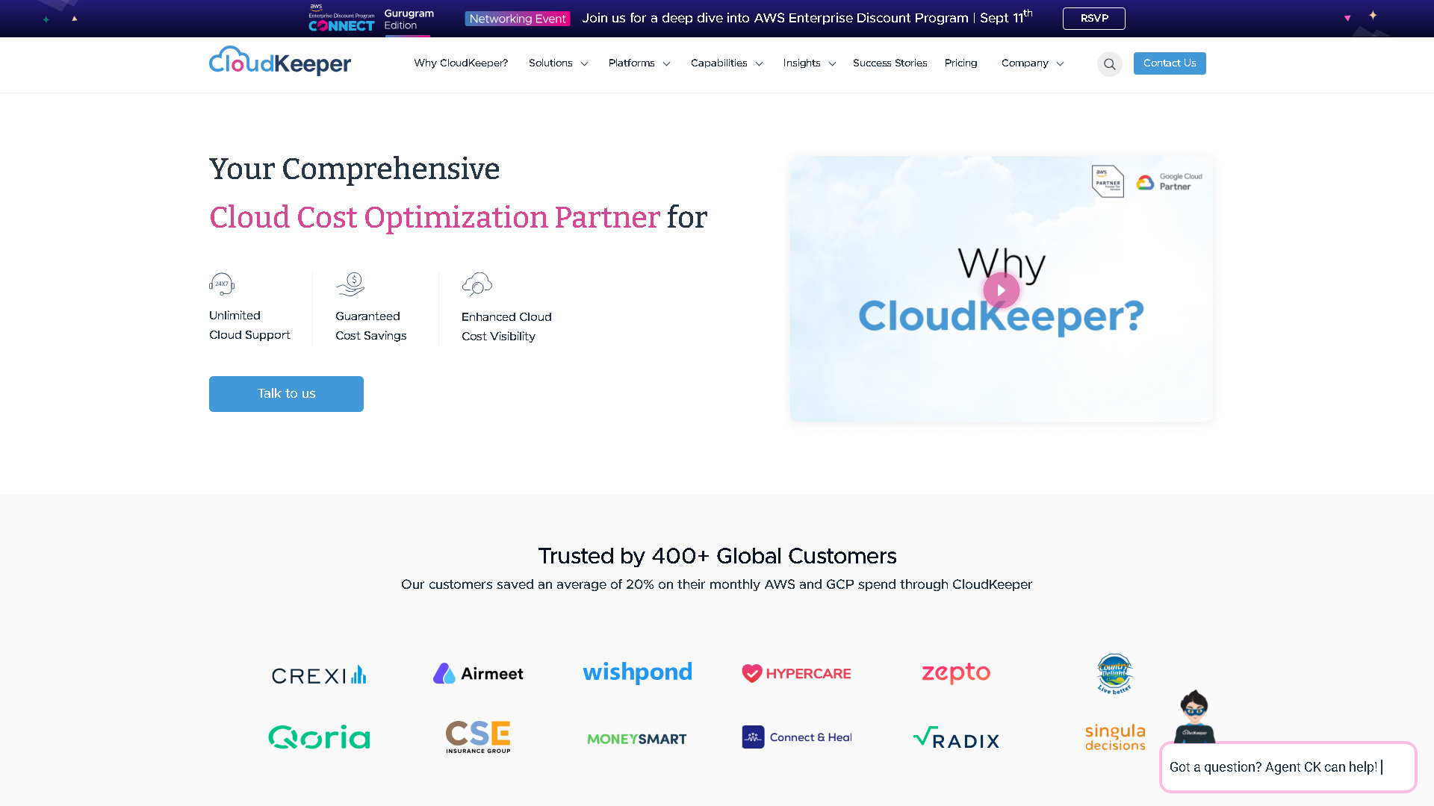Open the search on the navigation bar
The height and width of the screenshot is (806, 1434).
1110,64
